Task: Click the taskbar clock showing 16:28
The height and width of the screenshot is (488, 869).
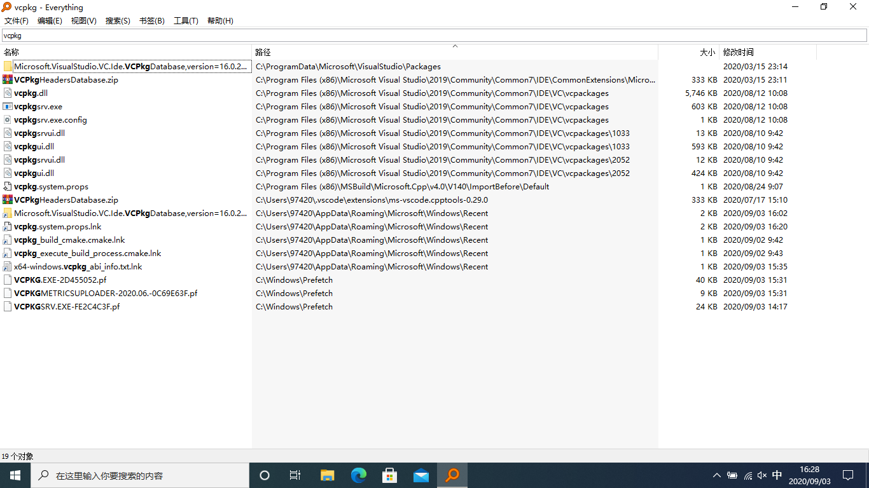Action: coord(809,475)
